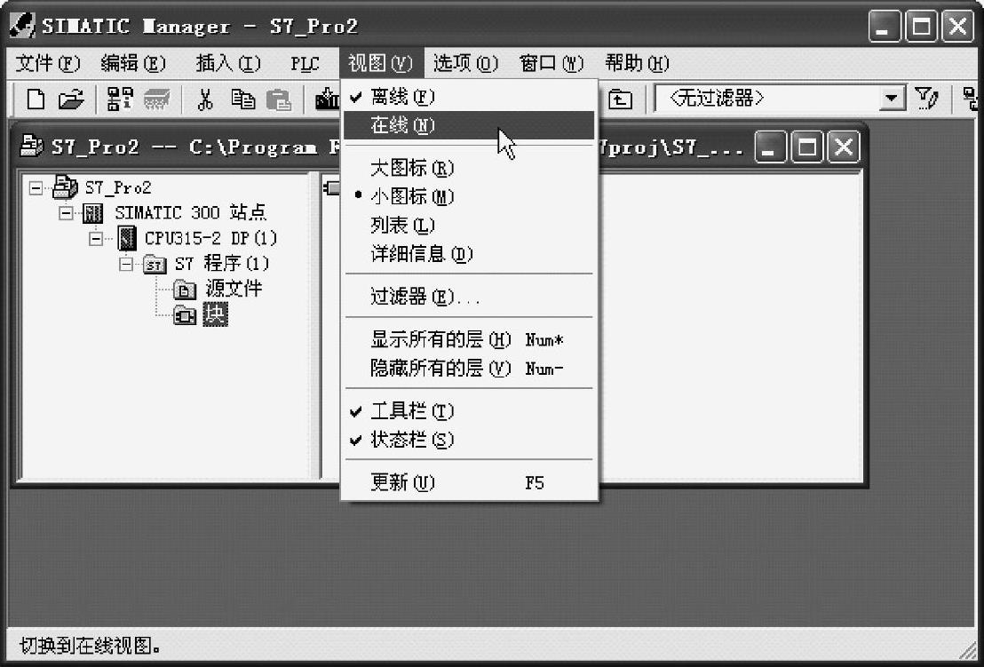The width and height of the screenshot is (984, 667).
Task: Toggle the 工具栏 toolbar visibility item
Action: click(469, 411)
